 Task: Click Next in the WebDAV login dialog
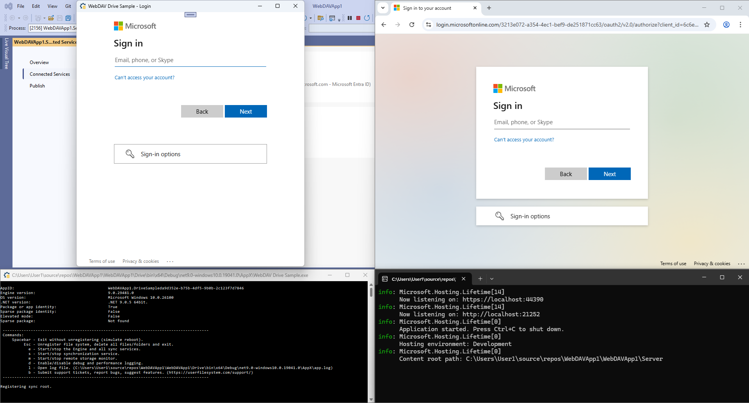pos(246,111)
